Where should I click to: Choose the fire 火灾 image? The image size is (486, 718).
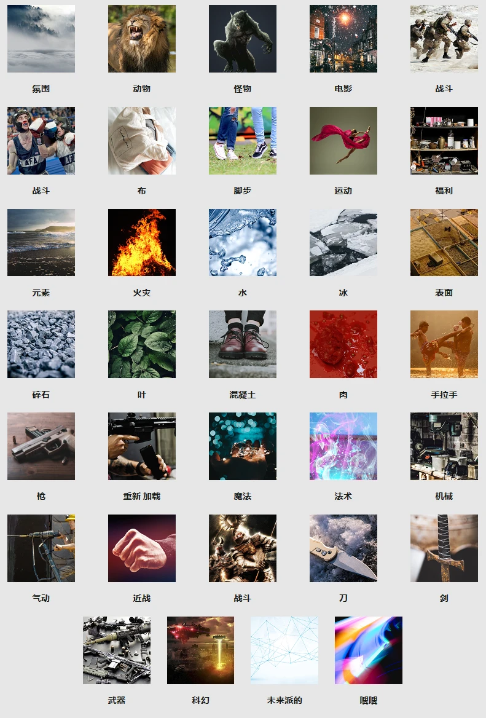tap(142, 242)
